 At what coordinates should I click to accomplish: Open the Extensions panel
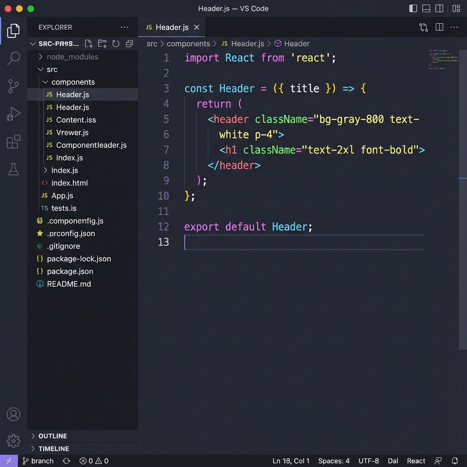tap(13, 142)
